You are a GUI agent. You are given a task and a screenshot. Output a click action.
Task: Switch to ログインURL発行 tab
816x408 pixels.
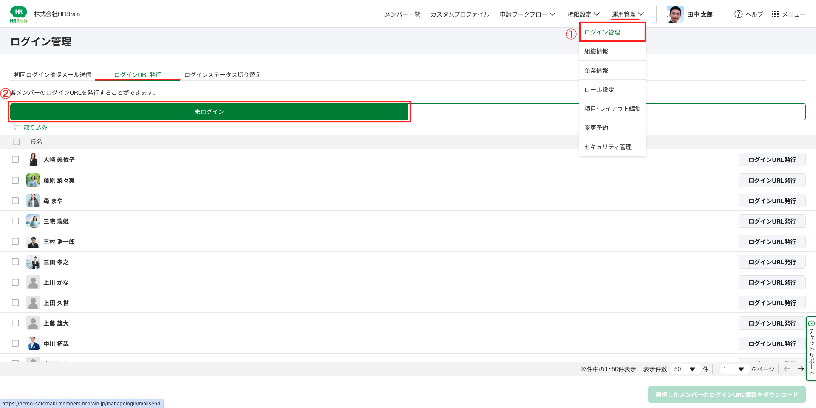(x=138, y=74)
